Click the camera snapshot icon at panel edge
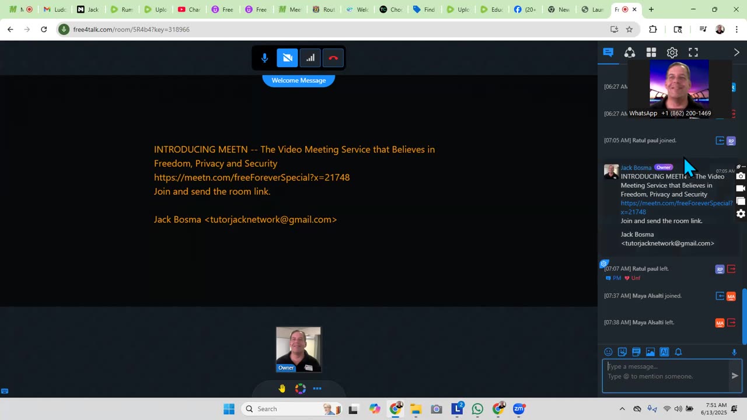The image size is (747, 420). click(741, 176)
